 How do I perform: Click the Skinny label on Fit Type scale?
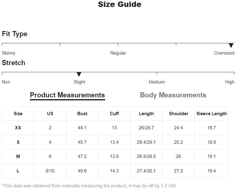pyautogui.click(x=8, y=53)
